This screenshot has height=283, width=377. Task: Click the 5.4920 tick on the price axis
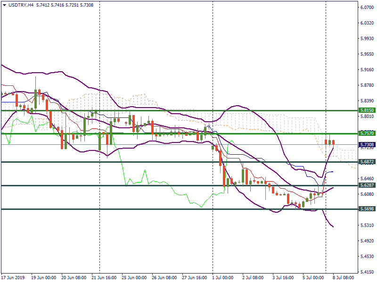pos(367,241)
